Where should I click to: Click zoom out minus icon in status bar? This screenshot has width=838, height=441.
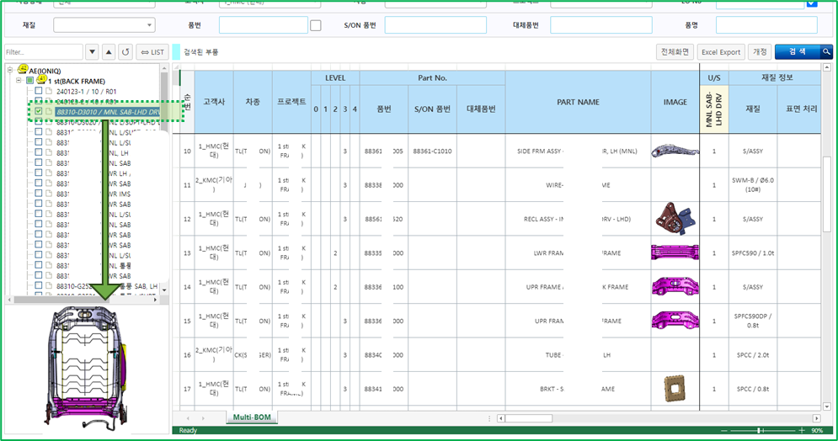click(724, 430)
